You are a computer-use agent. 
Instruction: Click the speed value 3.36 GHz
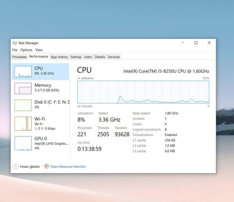[110, 120]
